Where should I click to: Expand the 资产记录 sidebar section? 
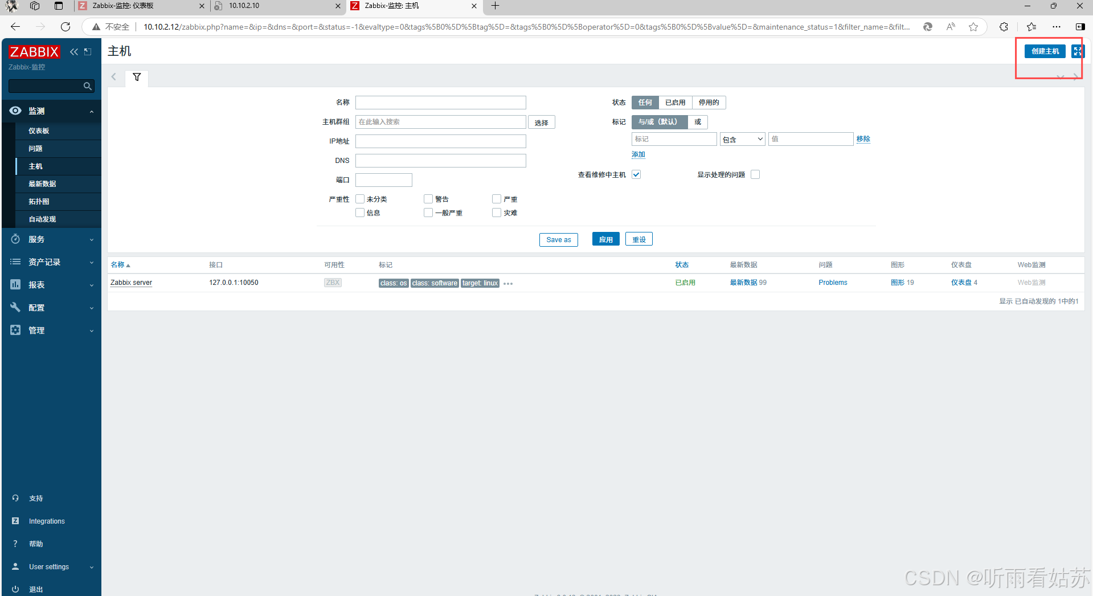(x=91, y=262)
